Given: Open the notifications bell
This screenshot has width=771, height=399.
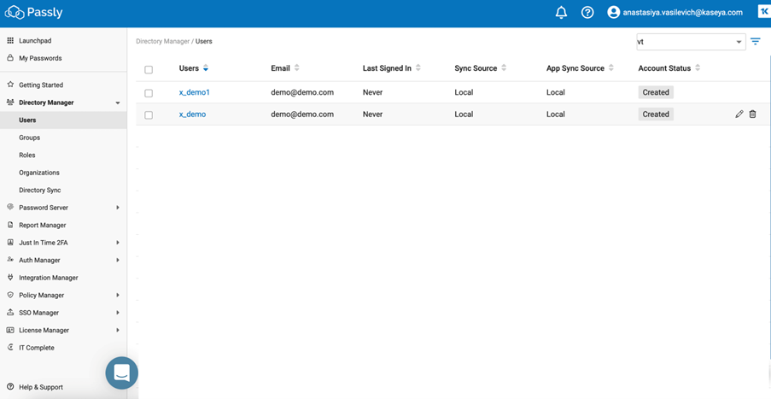Looking at the screenshot, I should coord(561,13).
